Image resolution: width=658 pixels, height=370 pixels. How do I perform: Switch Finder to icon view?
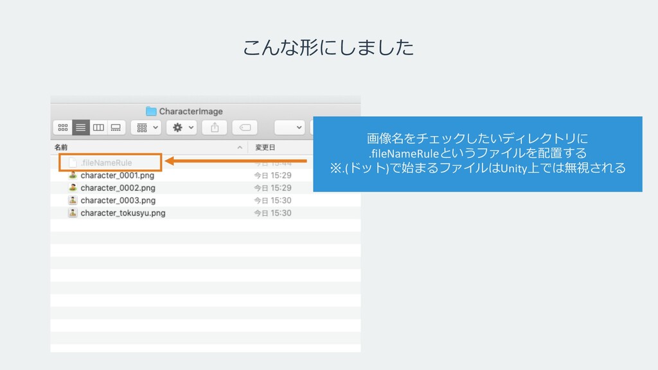[x=63, y=128]
